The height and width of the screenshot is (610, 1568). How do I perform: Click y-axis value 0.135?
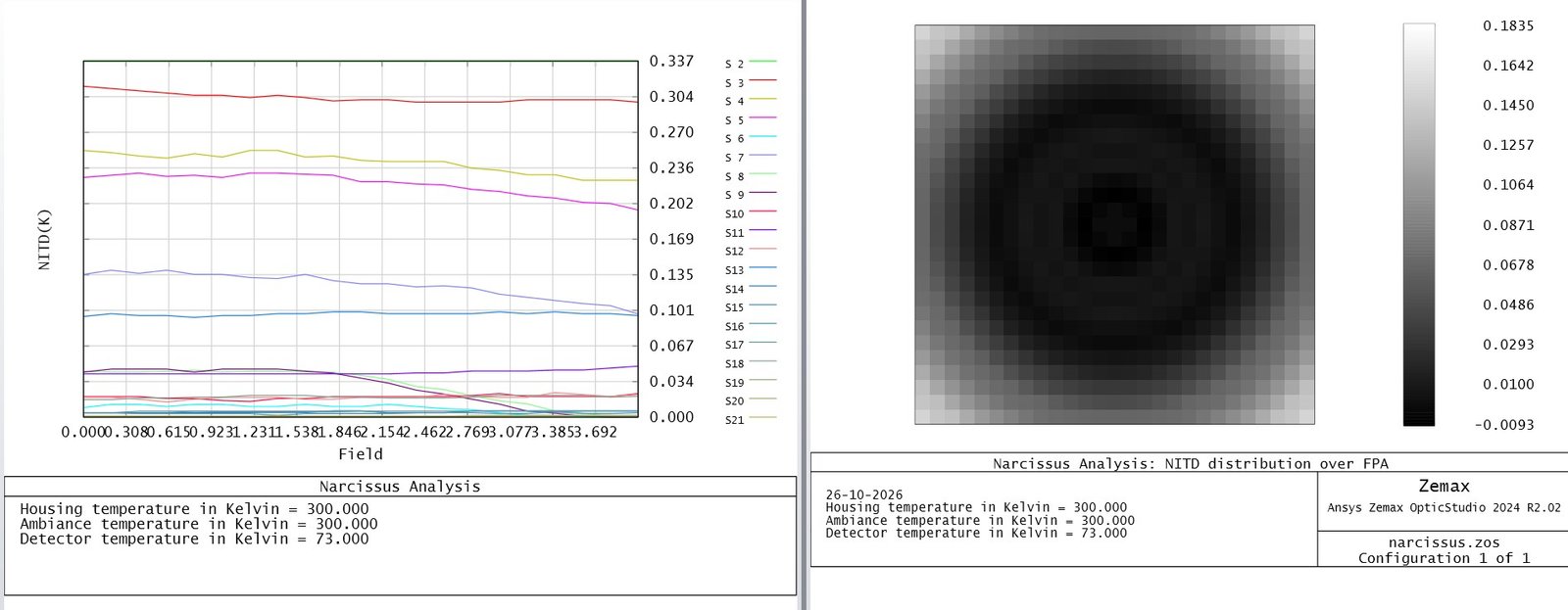[x=671, y=274]
